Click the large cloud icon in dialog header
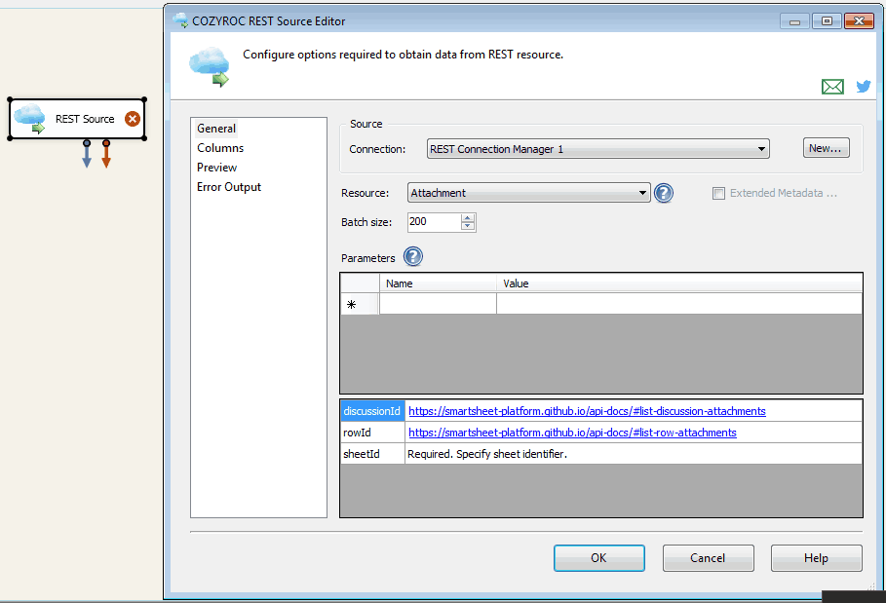This screenshot has width=886, height=603. [x=209, y=68]
